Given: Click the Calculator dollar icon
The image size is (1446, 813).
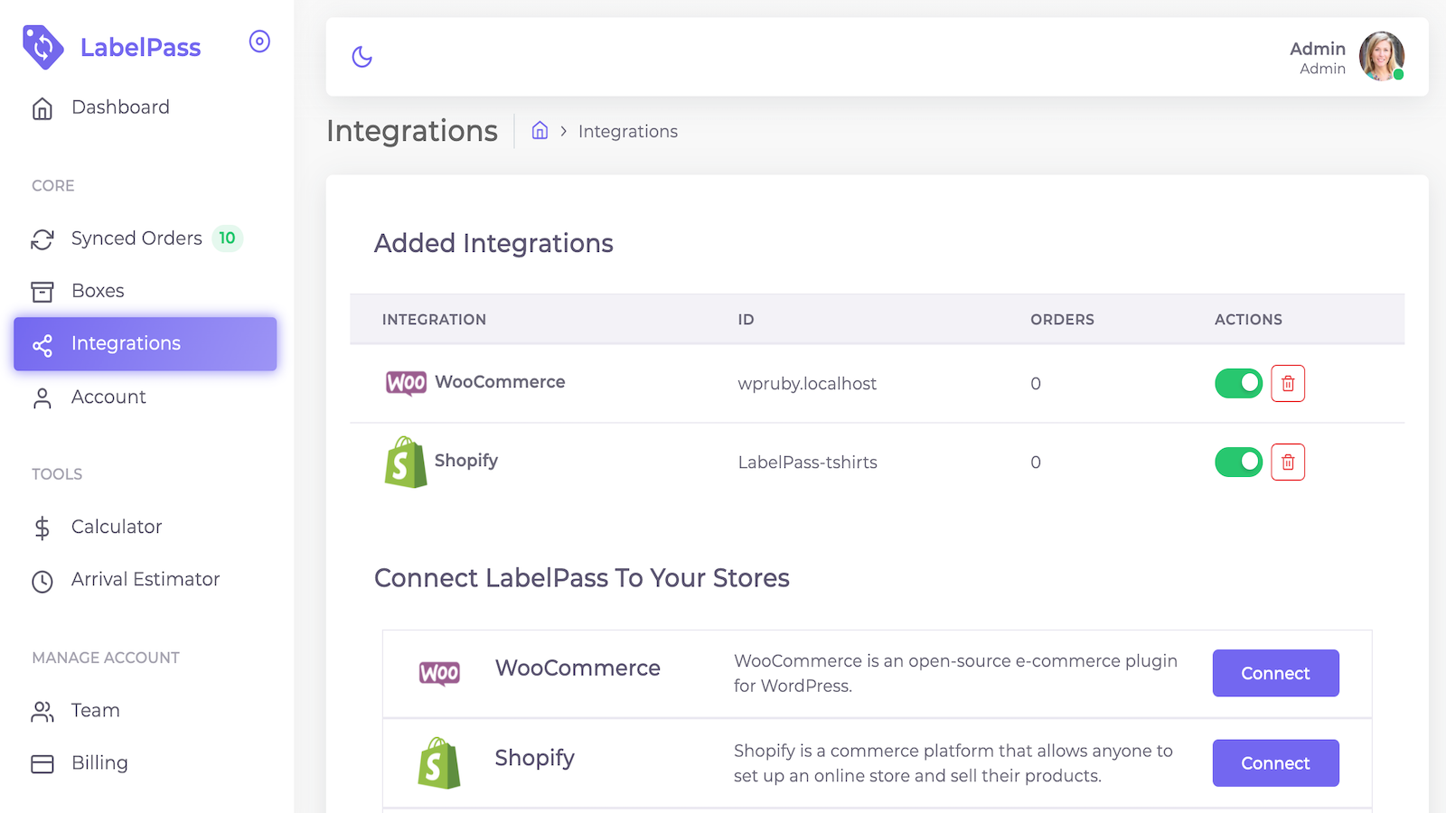Looking at the screenshot, I should coord(42,528).
